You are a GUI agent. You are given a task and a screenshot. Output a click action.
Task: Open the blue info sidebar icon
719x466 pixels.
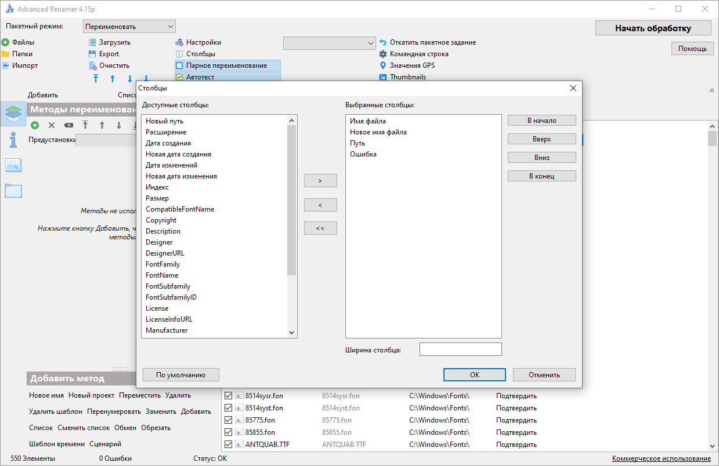coord(13,140)
